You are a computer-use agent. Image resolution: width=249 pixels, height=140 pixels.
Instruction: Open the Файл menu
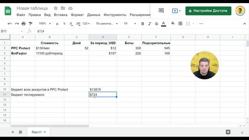[21, 15]
